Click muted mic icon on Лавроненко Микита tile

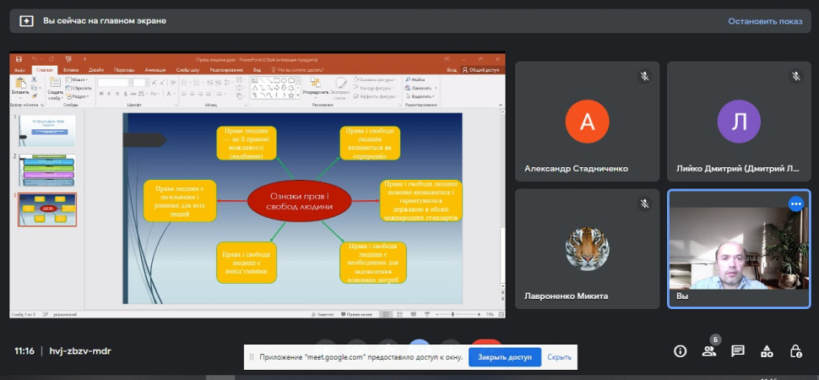click(x=644, y=204)
